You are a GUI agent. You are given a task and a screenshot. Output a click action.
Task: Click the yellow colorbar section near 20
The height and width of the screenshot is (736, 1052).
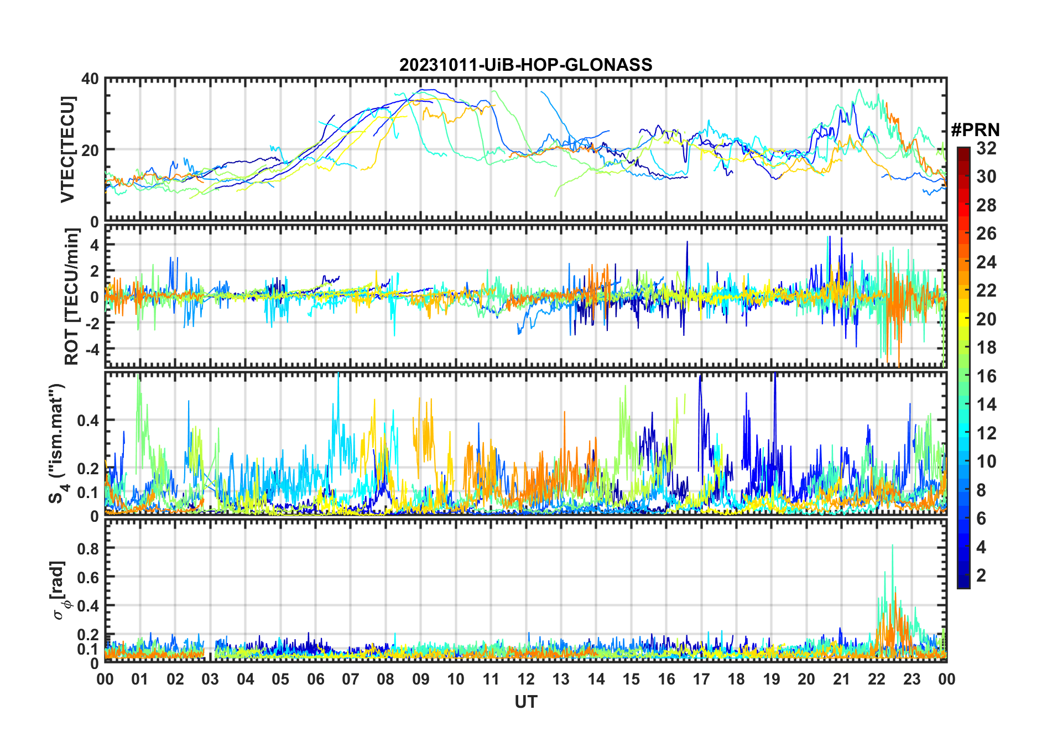pyautogui.click(x=964, y=319)
